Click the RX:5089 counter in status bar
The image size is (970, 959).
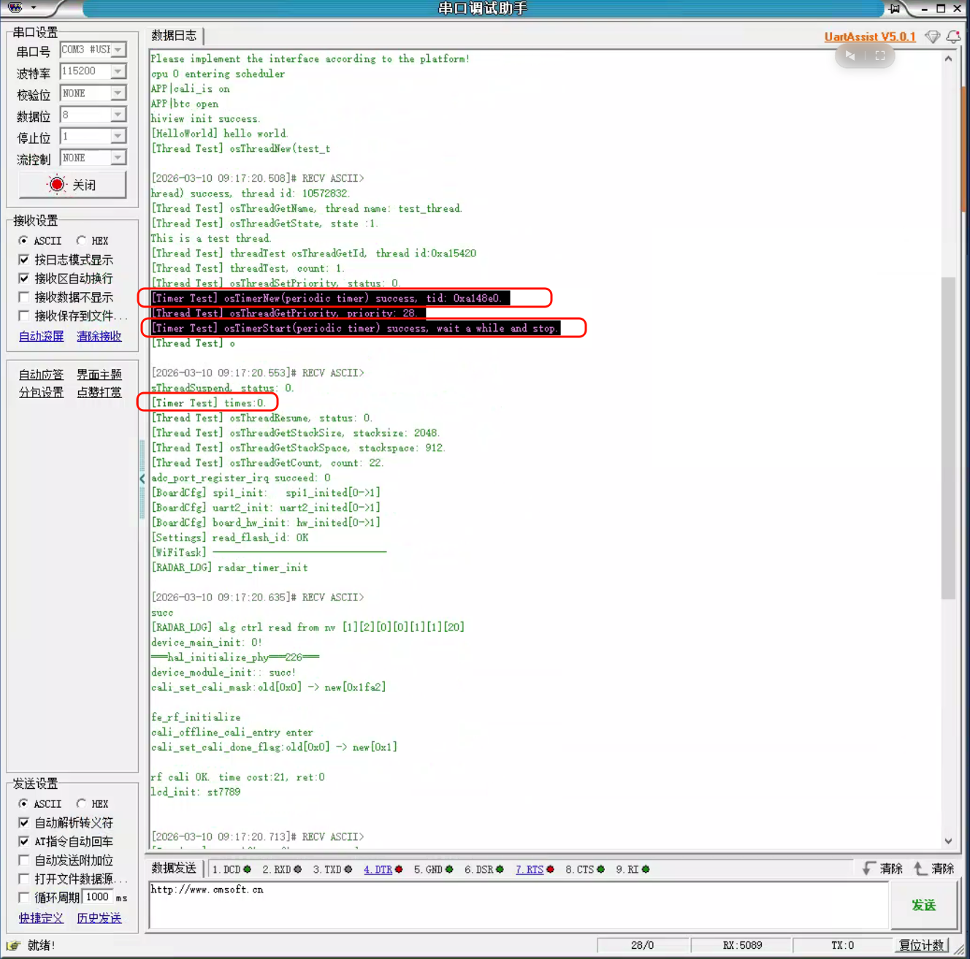pyautogui.click(x=742, y=945)
